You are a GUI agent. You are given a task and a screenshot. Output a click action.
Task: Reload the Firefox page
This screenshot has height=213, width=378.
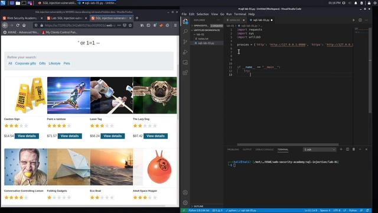[18, 25]
